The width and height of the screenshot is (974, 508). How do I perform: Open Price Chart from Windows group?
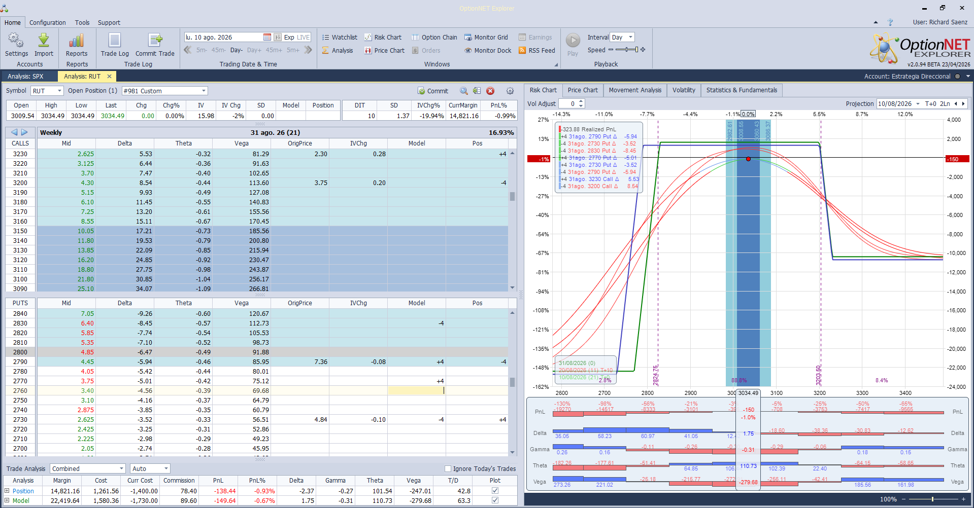(384, 50)
